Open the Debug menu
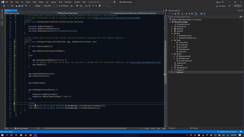244x137 pixels. coord(41,2)
